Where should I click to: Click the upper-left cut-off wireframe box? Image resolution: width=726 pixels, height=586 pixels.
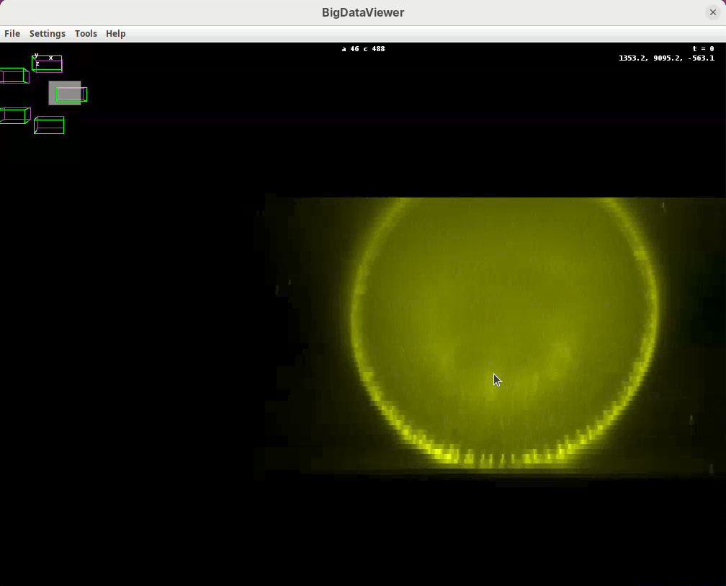pyautogui.click(x=13, y=76)
